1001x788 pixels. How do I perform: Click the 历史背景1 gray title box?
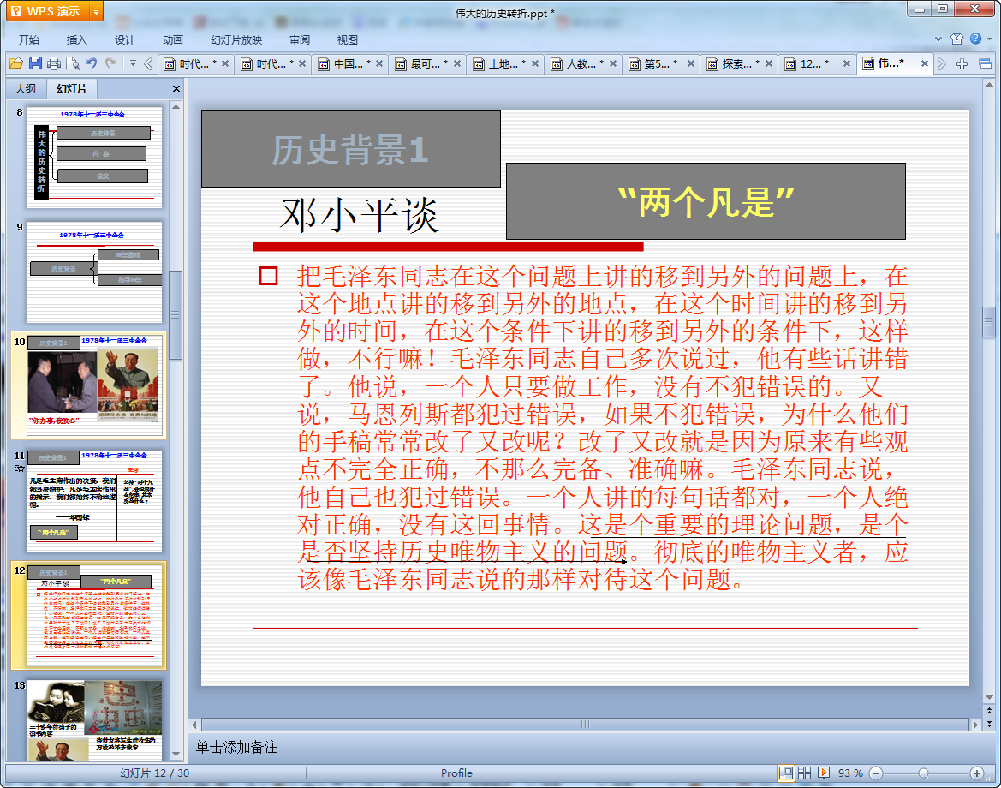350,149
